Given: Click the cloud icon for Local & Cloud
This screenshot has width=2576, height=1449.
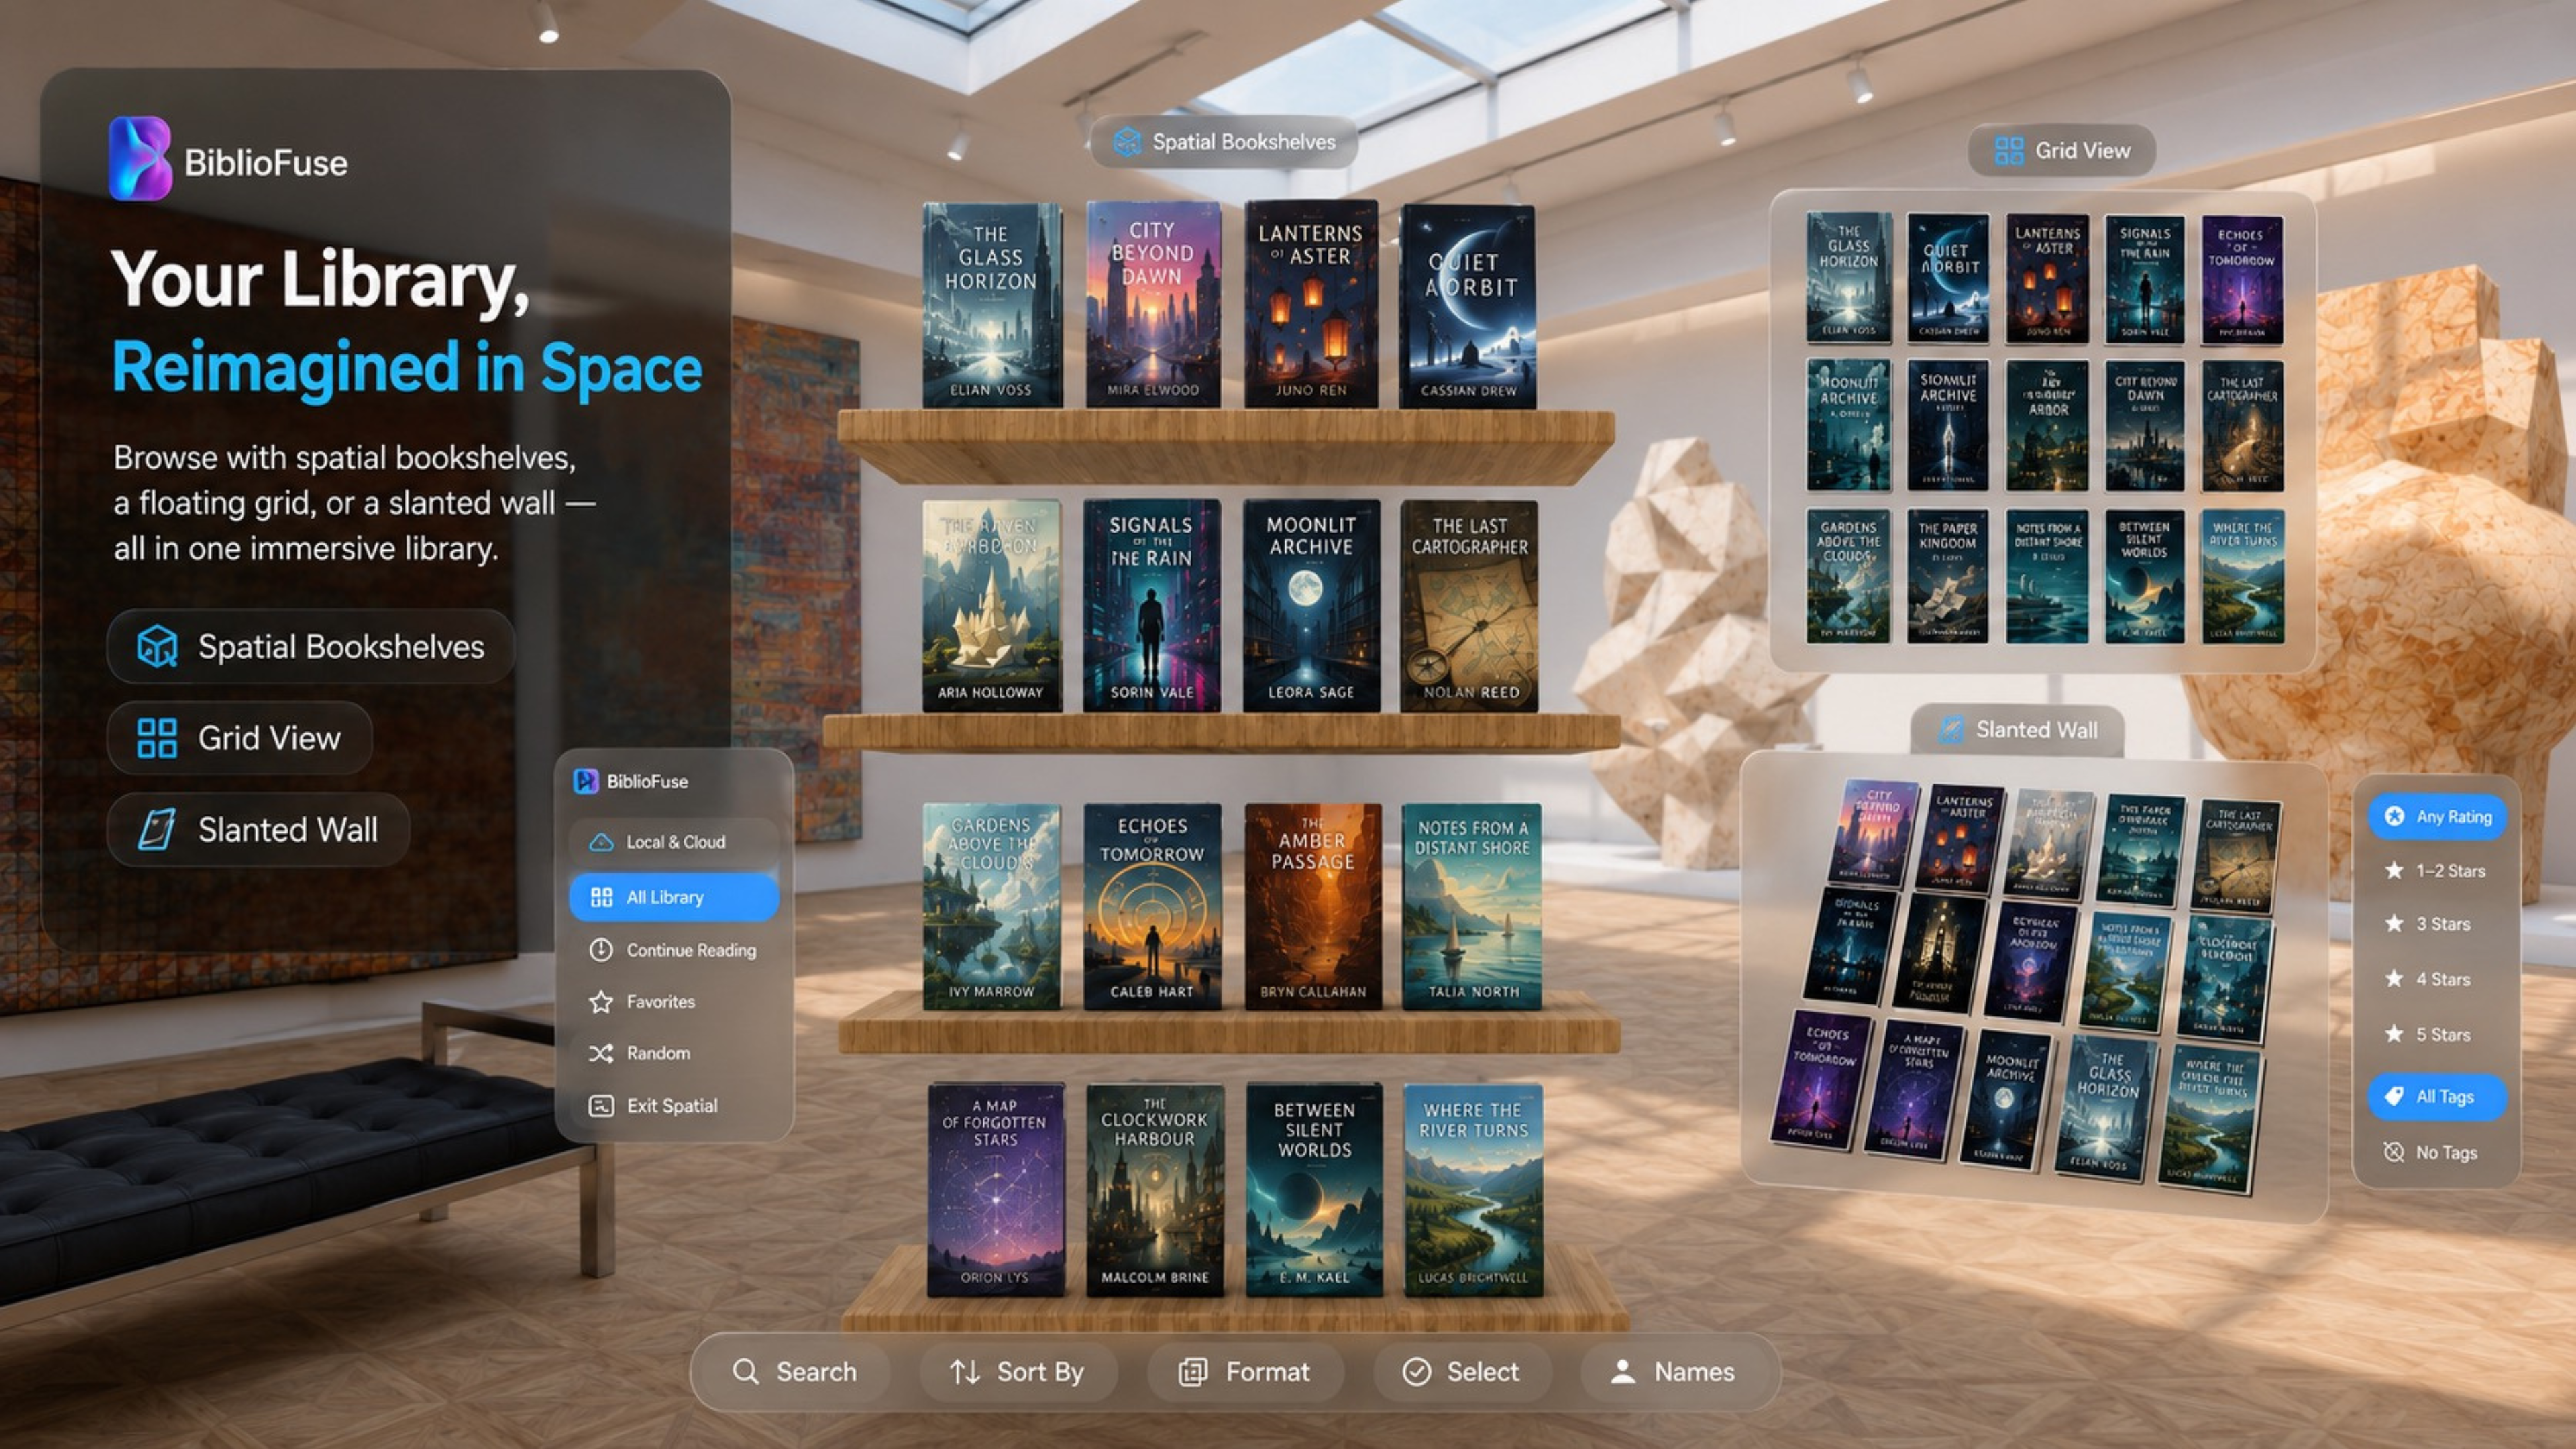Looking at the screenshot, I should point(601,842).
